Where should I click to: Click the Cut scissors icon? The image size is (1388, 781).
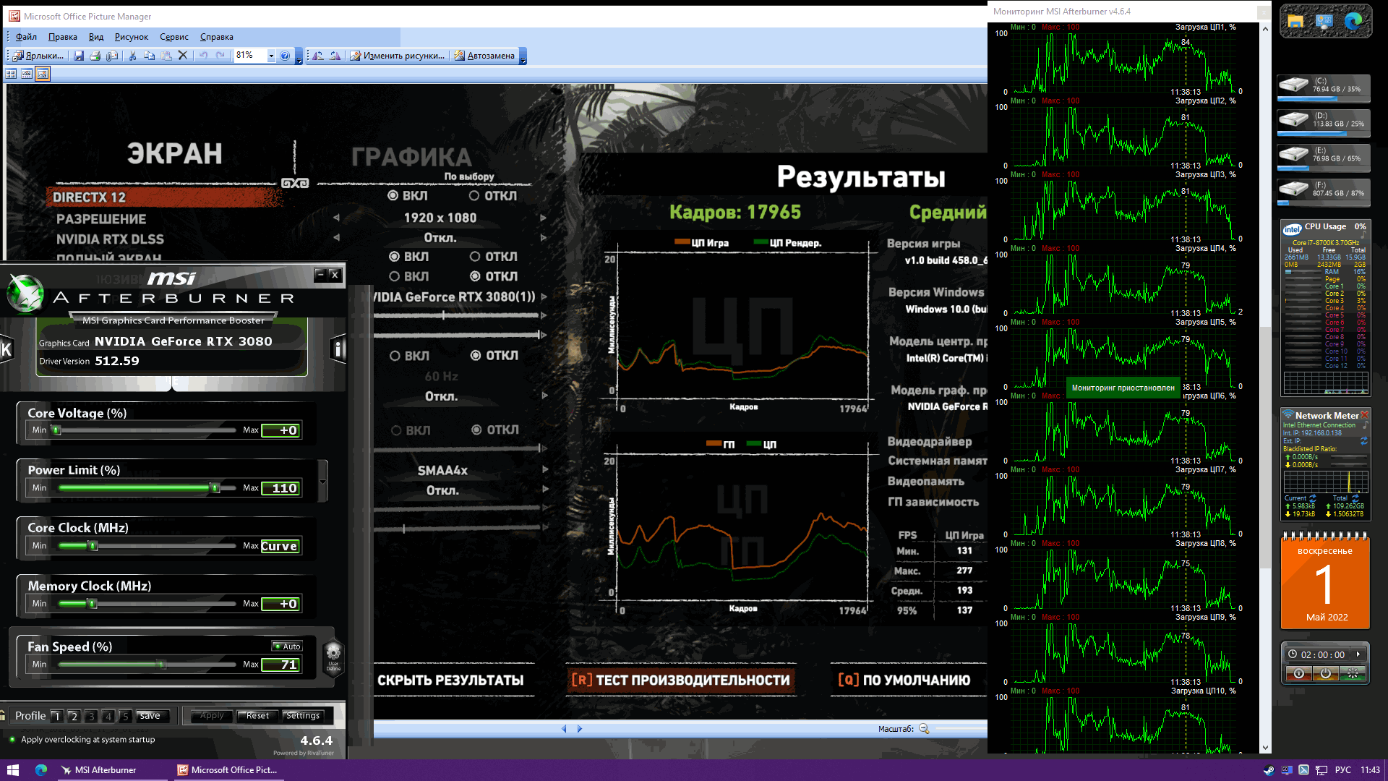[x=132, y=56]
